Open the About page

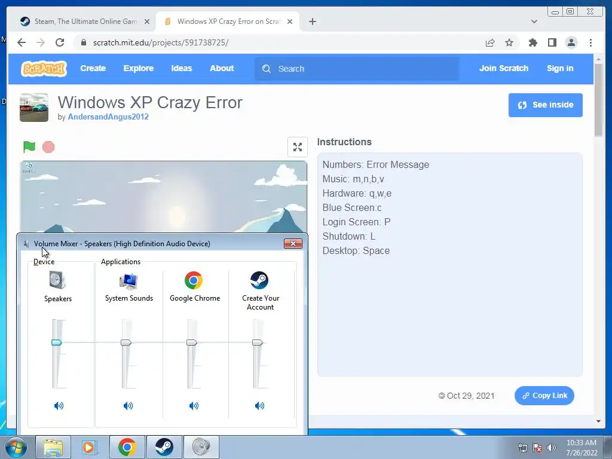222,68
